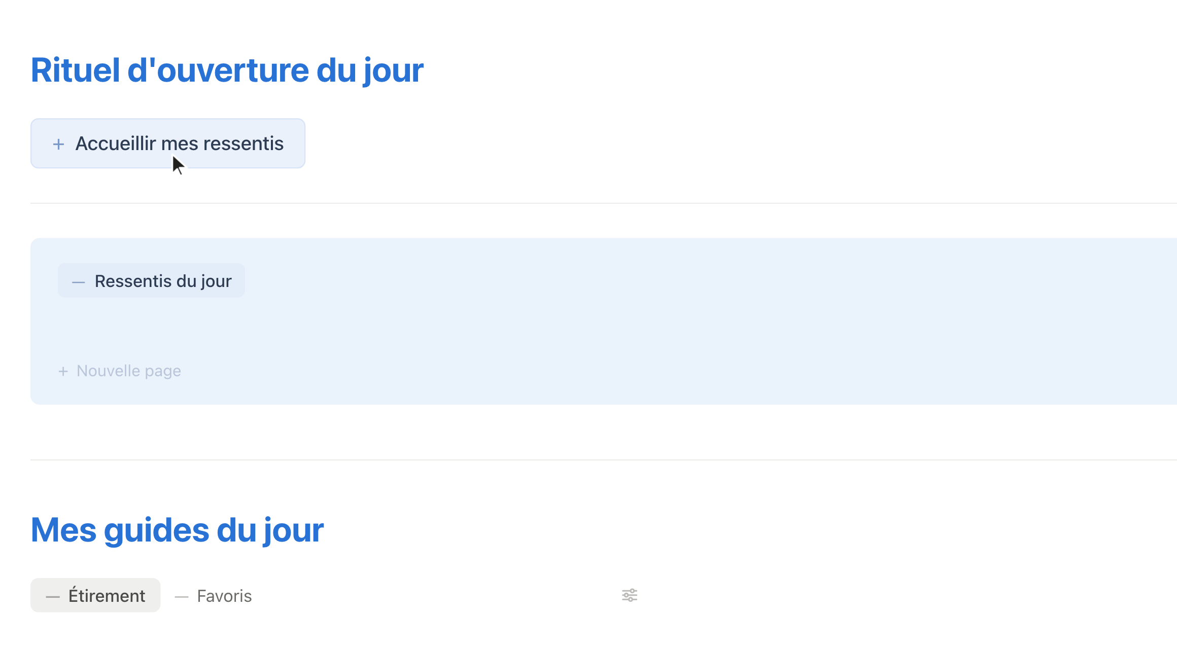The height and width of the screenshot is (649, 1177).
Task: Click the Rituel d'ouverture du jour heading
Action: pyautogui.click(x=227, y=70)
